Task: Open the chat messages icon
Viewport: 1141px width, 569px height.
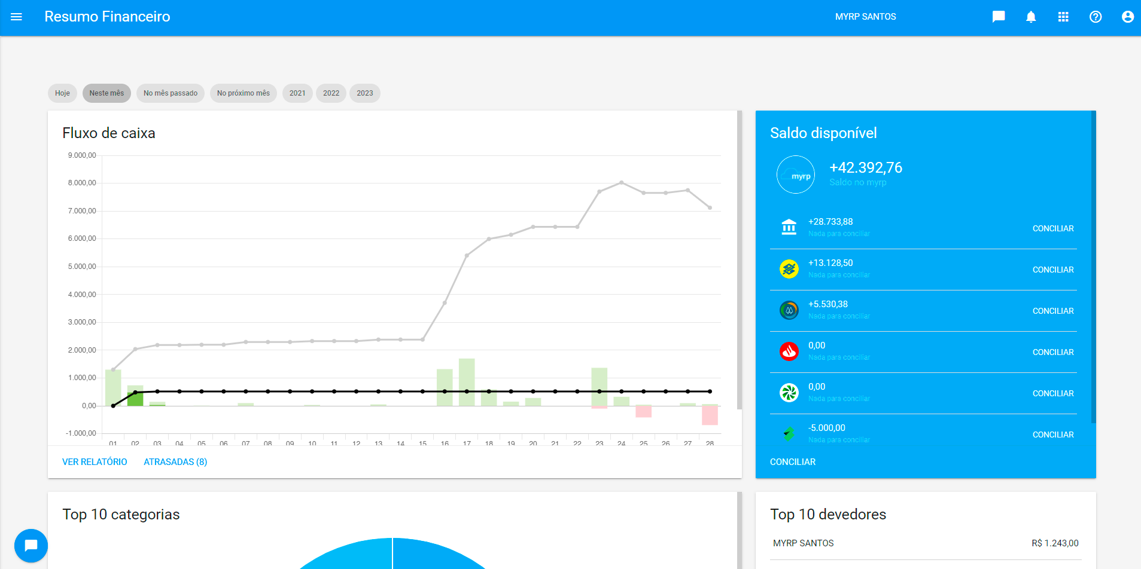Action: point(998,17)
